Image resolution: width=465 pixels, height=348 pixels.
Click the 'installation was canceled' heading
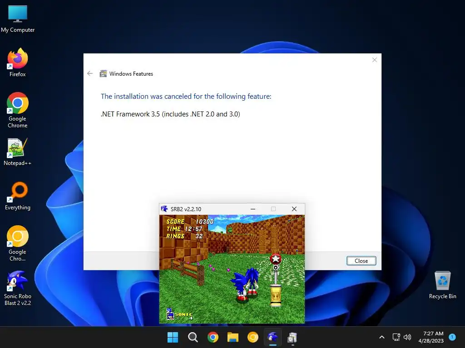(x=186, y=97)
